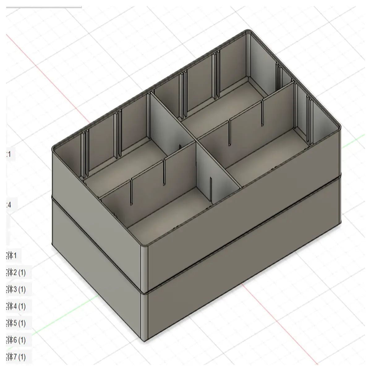Select the body row '体4 (1)'
371x371 pixels.
[19, 306]
